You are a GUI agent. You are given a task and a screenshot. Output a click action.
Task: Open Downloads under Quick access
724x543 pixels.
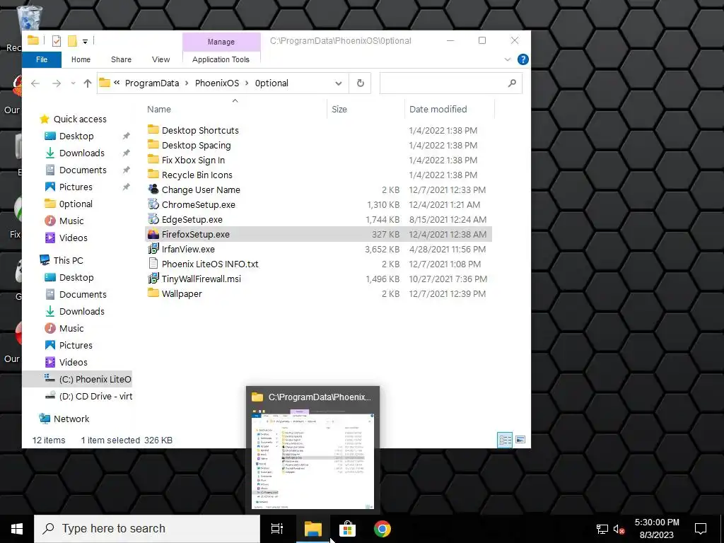click(82, 153)
